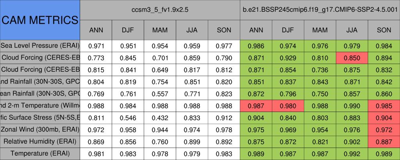Select the white cell showing 0.557

[x=160, y=94]
